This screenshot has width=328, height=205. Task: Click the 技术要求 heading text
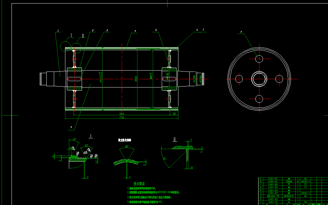[139, 184]
